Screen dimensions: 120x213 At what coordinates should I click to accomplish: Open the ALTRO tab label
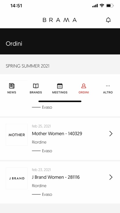coord(108,92)
